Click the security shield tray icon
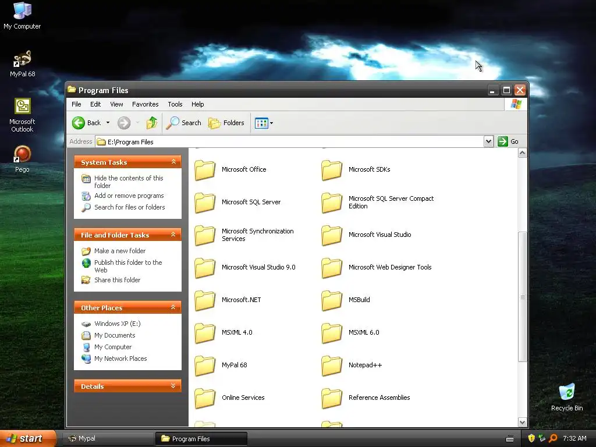Image resolution: width=596 pixels, height=447 pixels. click(x=531, y=438)
